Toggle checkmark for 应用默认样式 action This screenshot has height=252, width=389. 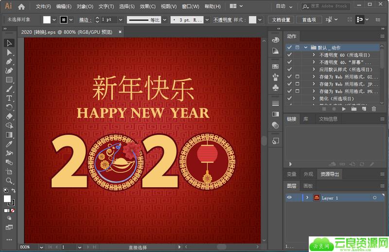[x=289, y=69]
